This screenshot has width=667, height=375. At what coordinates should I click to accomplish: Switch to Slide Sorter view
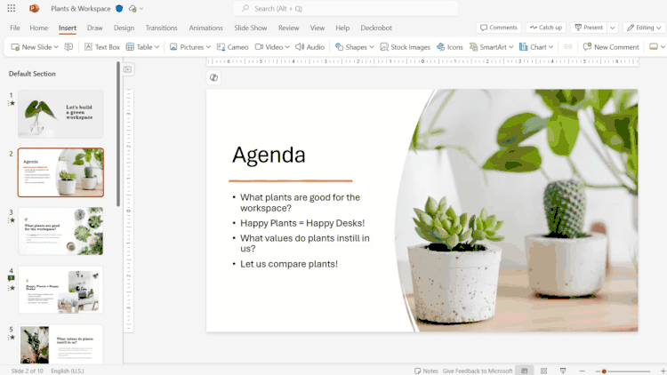click(543, 370)
